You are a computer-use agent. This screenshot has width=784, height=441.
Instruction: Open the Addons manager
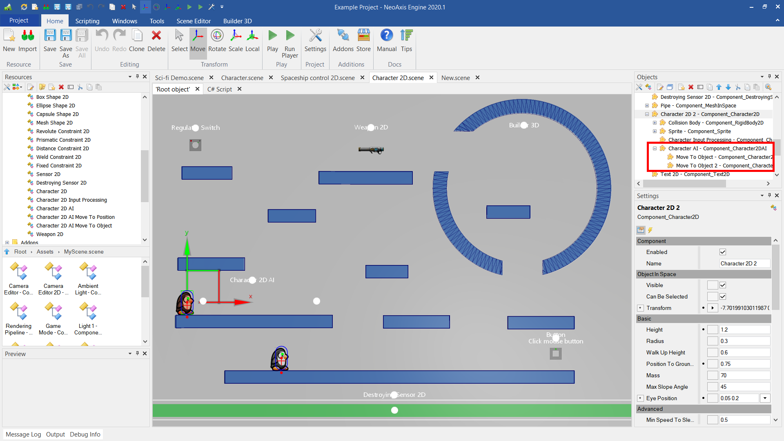[x=343, y=41]
